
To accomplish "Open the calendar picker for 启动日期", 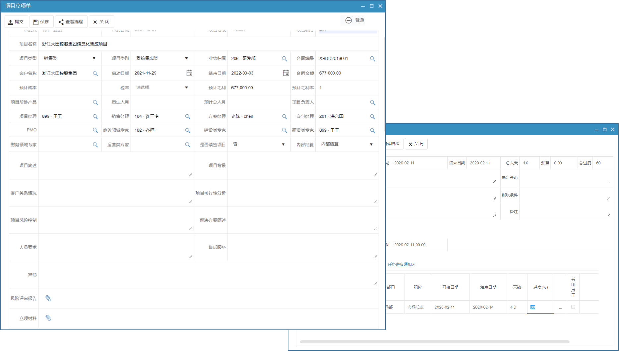I will point(189,73).
